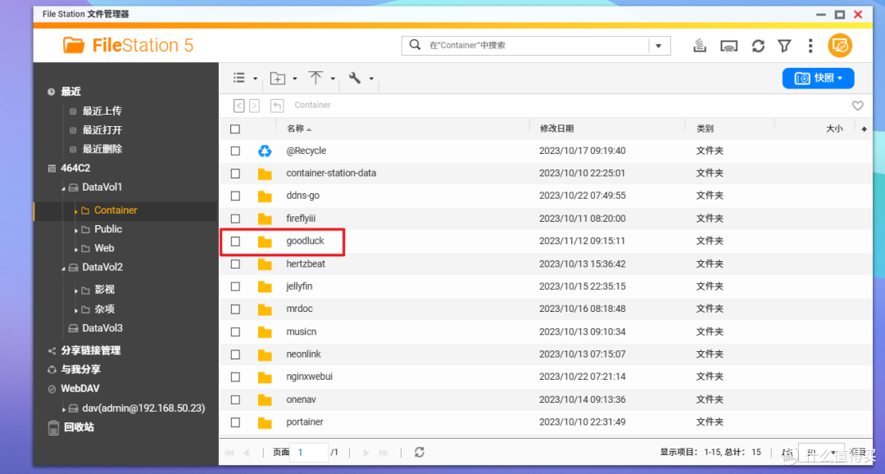Screen dimensions: 885x474
Task: Go back with the left navigation arrow
Action: pos(239,106)
